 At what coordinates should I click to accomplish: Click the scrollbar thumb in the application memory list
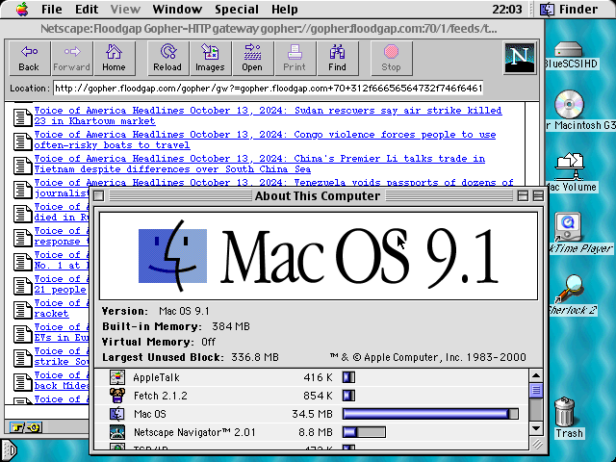(536, 390)
